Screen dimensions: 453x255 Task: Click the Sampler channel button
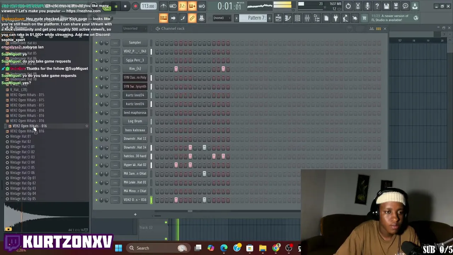[x=135, y=42]
